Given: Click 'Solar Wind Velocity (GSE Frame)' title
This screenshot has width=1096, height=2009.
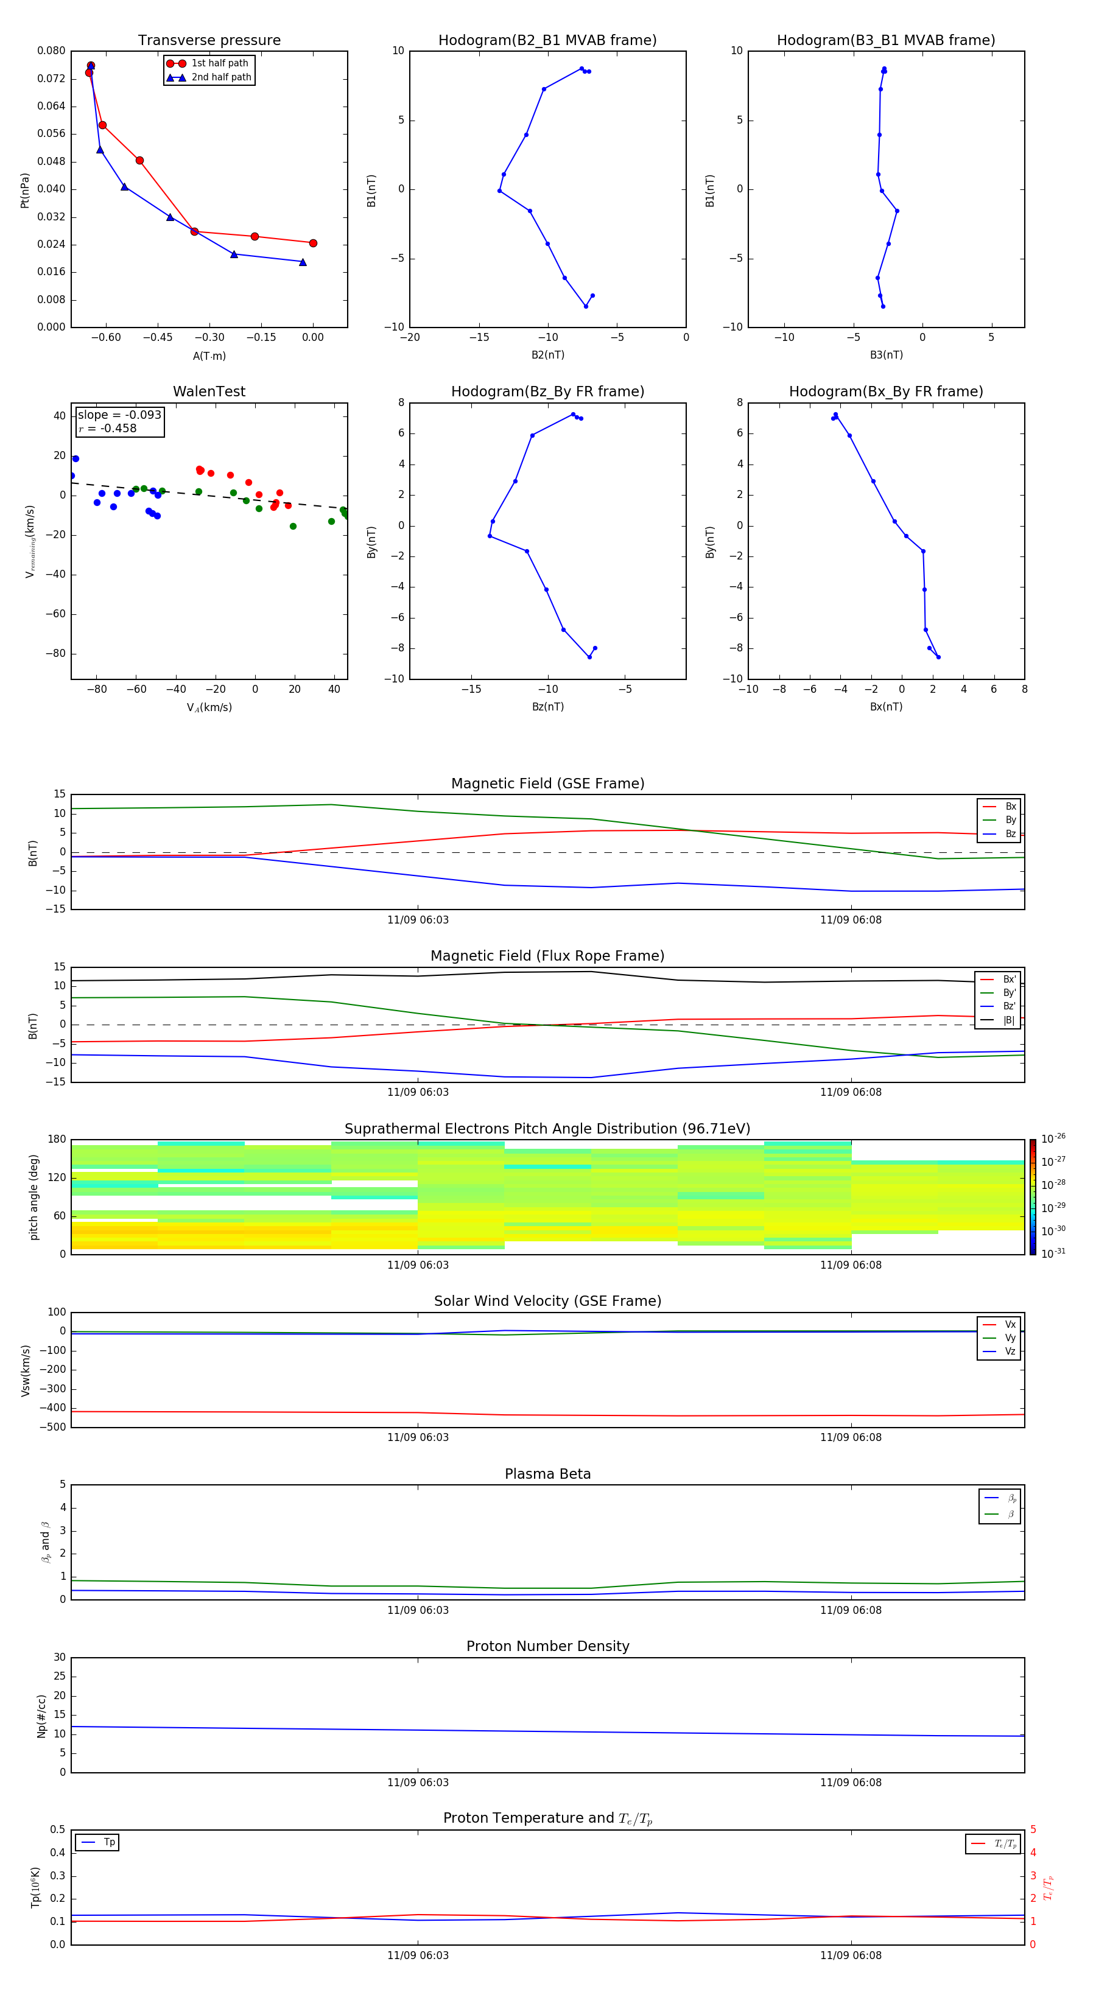Looking at the screenshot, I should [x=547, y=1301].
